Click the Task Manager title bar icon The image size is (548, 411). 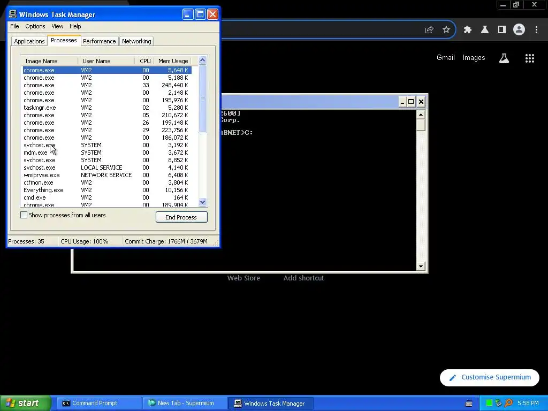click(13, 14)
